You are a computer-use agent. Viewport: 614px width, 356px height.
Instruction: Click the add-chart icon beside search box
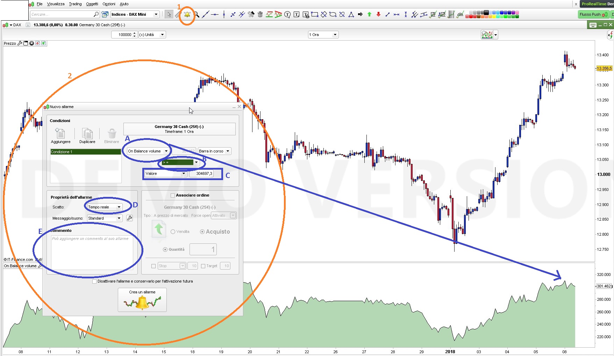click(105, 14)
